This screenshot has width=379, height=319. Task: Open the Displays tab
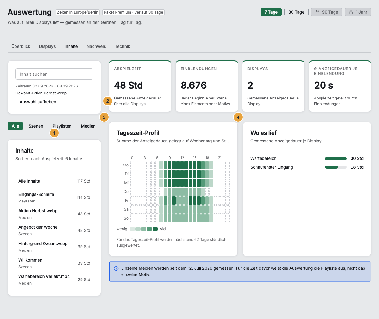click(x=47, y=46)
